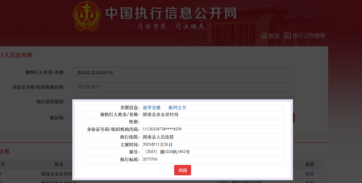This screenshot has width=362, height=183.
Task: Click the 查看 column header
Action: (x=309, y=164)
